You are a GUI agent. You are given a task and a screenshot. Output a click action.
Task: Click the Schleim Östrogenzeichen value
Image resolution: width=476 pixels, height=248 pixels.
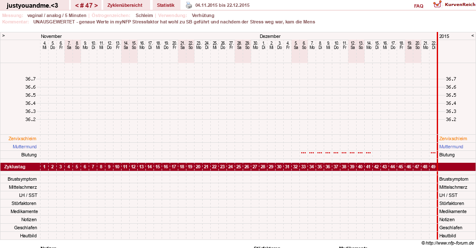coord(144,15)
